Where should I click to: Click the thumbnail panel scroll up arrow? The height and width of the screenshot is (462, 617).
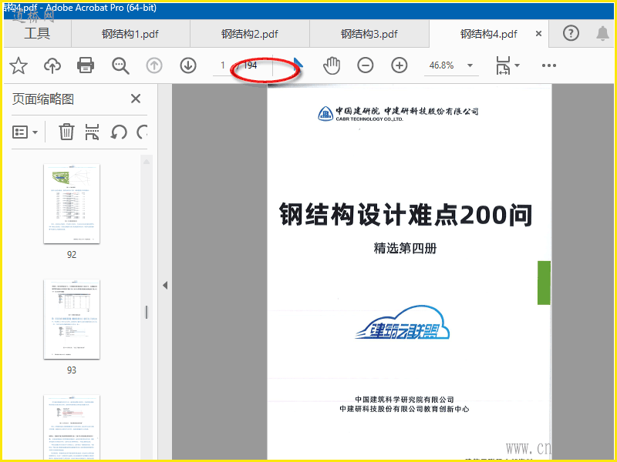(147, 162)
